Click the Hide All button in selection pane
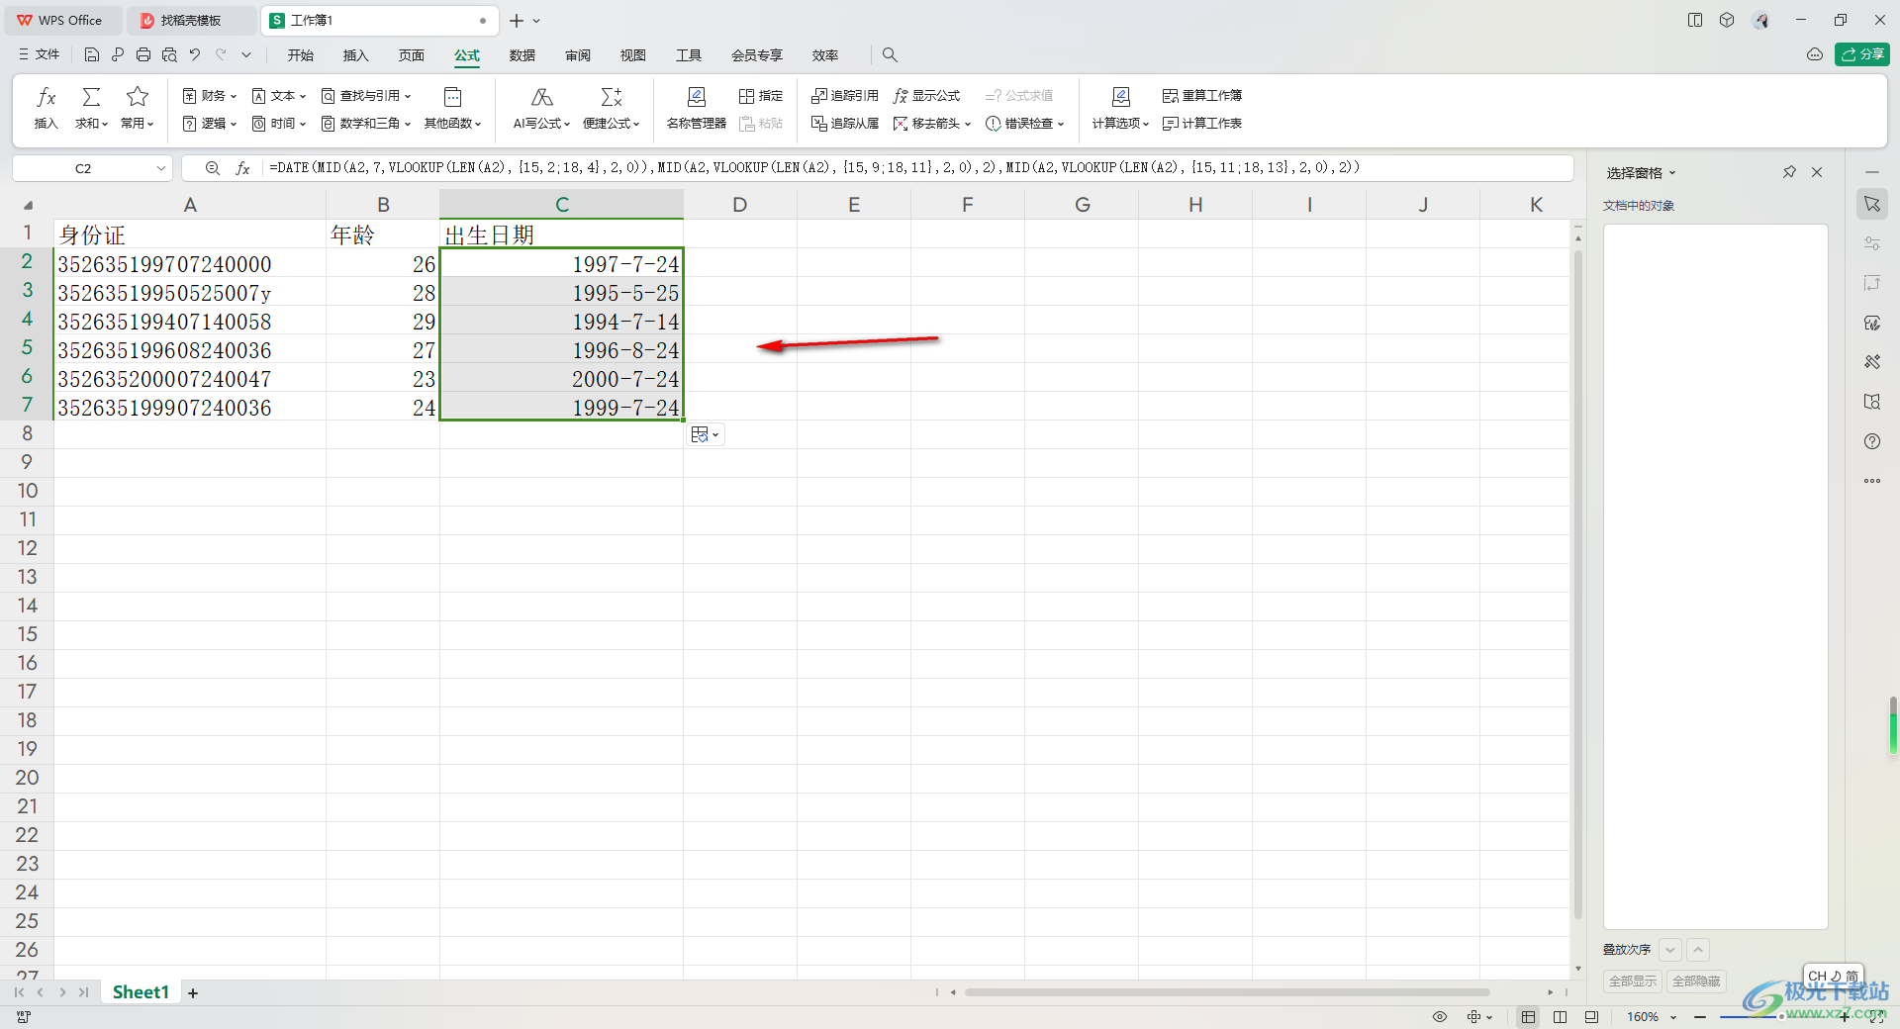 coord(1696,982)
